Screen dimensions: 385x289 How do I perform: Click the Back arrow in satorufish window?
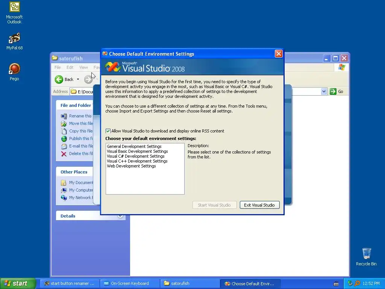59,79
